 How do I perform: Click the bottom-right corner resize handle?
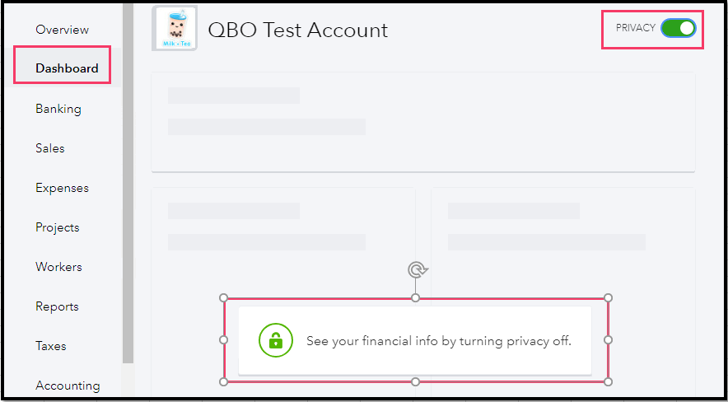[609, 381]
